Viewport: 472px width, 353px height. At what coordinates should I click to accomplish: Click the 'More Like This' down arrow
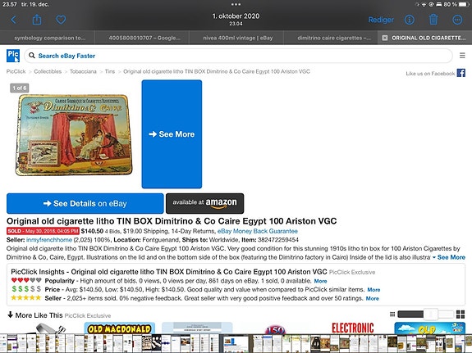click(x=10, y=315)
